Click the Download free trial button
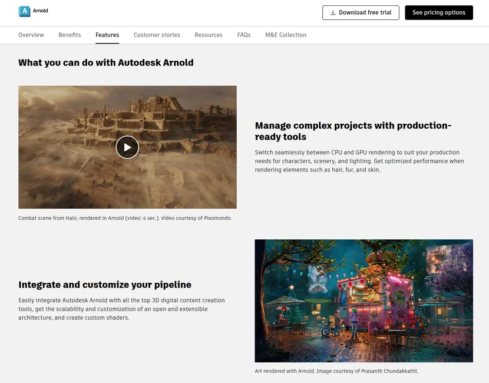Viewport: 489px width, 383px height. coord(361,12)
